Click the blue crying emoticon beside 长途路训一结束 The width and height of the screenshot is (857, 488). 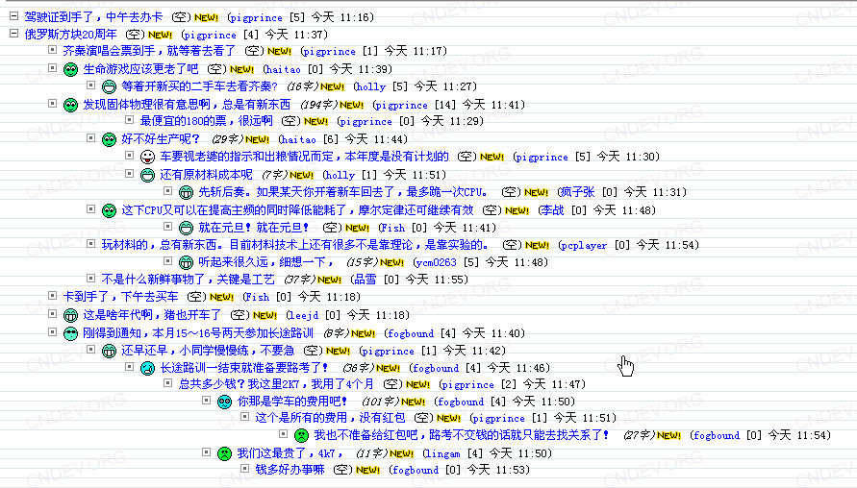[147, 369]
